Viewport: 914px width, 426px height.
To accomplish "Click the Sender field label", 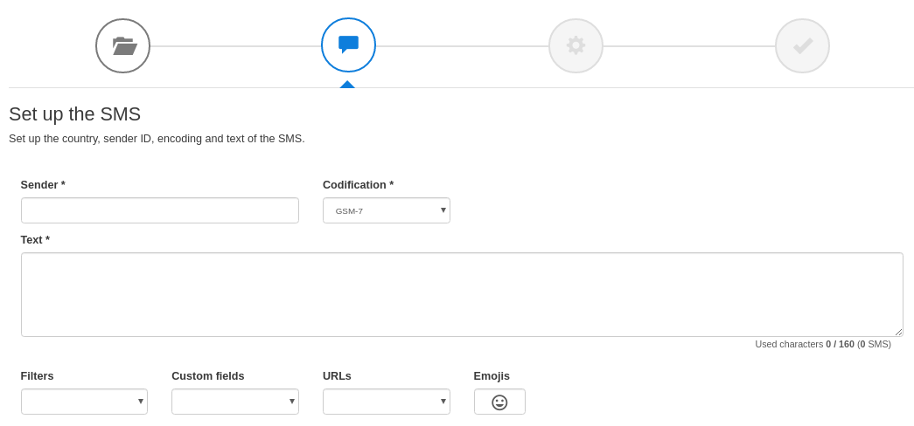I will pyautogui.click(x=43, y=185).
